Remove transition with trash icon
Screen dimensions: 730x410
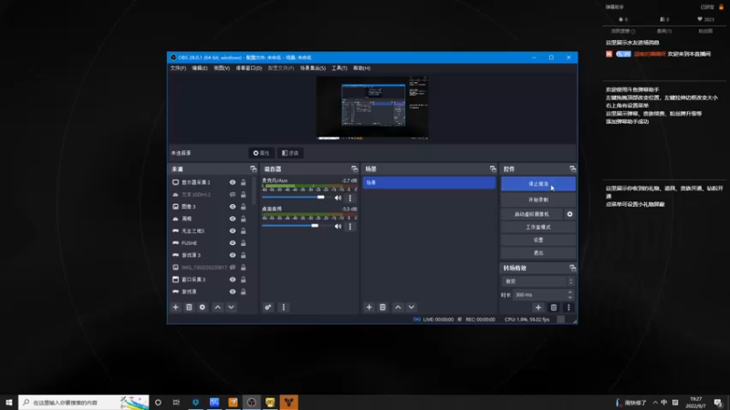tap(554, 307)
